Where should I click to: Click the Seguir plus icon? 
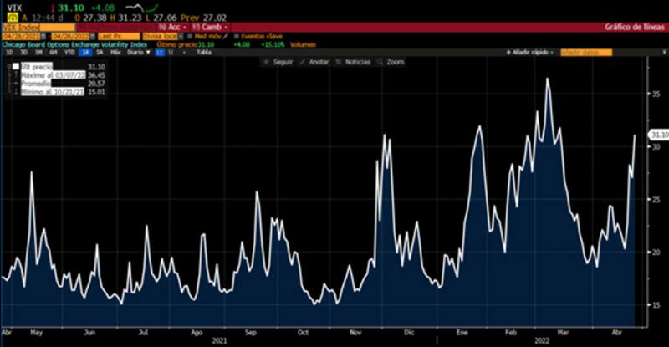[265, 62]
